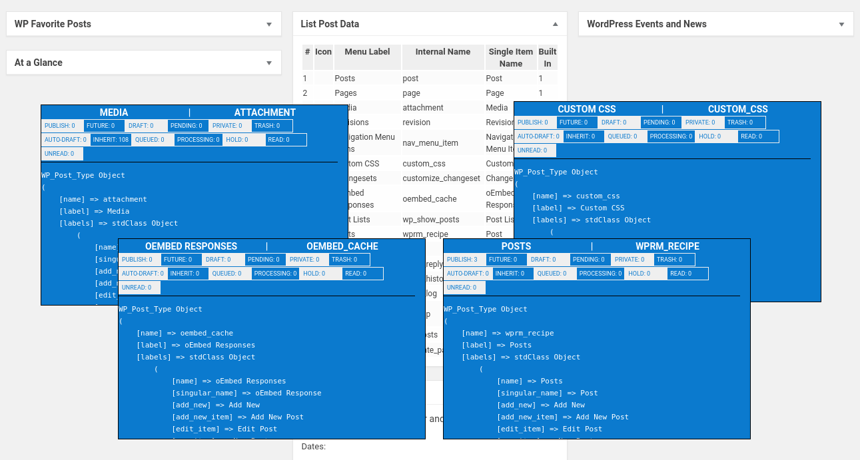The height and width of the screenshot is (460, 860).
Task: Click the Dates: label below the table
Action: (x=314, y=446)
